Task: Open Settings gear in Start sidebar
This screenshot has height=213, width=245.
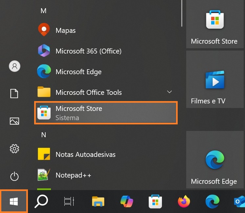Action: pos(14,149)
